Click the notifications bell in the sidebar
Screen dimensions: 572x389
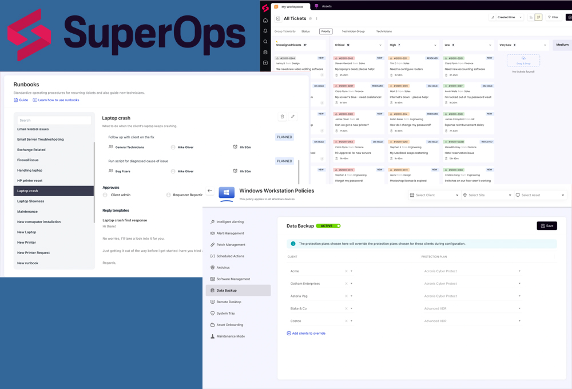tap(265, 31)
